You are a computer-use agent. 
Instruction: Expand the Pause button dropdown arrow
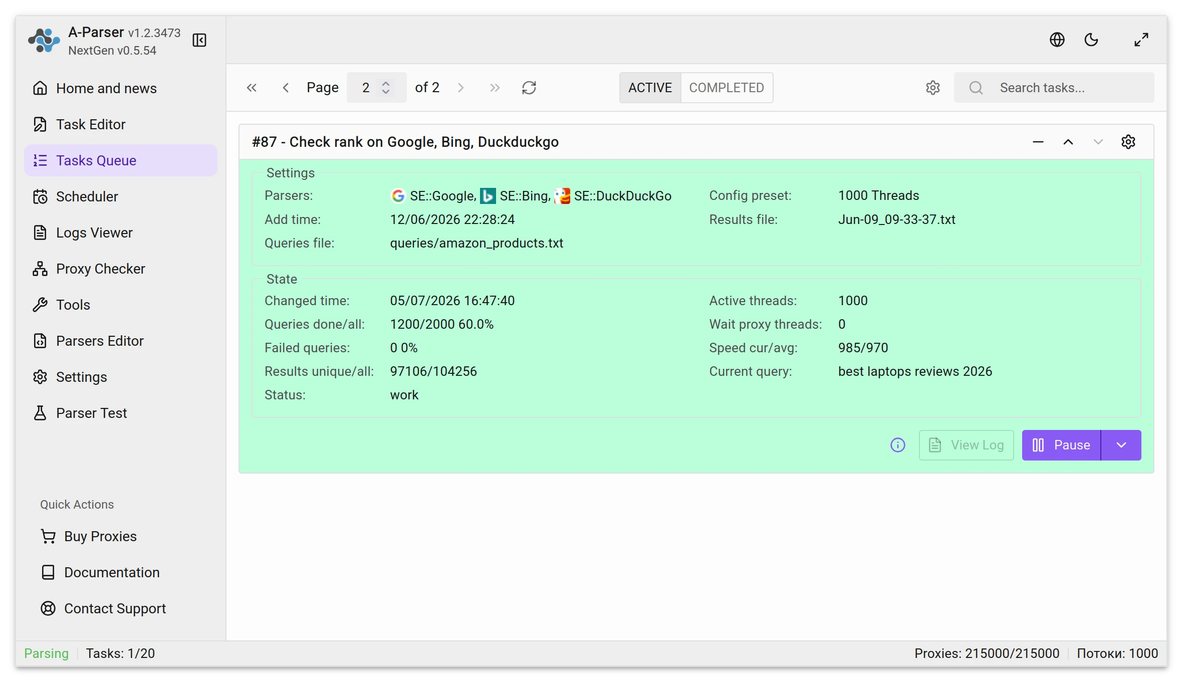click(1121, 445)
